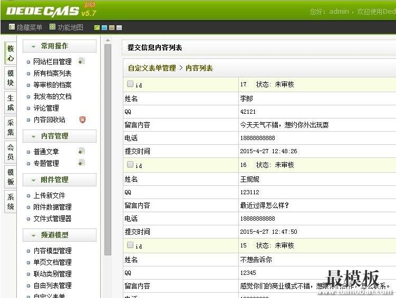Click the sidebar scrollbar up arrow
Viewport: 396px width, 298px height.
[x=108, y=40]
